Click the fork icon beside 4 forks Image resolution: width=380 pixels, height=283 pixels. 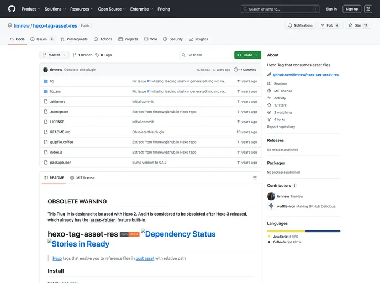pyautogui.click(x=269, y=119)
